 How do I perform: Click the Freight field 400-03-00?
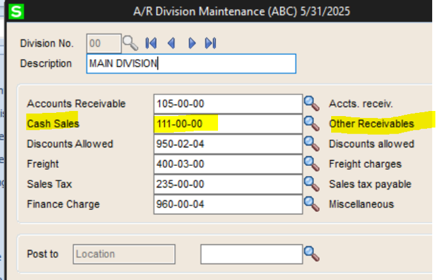click(x=228, y=164)
